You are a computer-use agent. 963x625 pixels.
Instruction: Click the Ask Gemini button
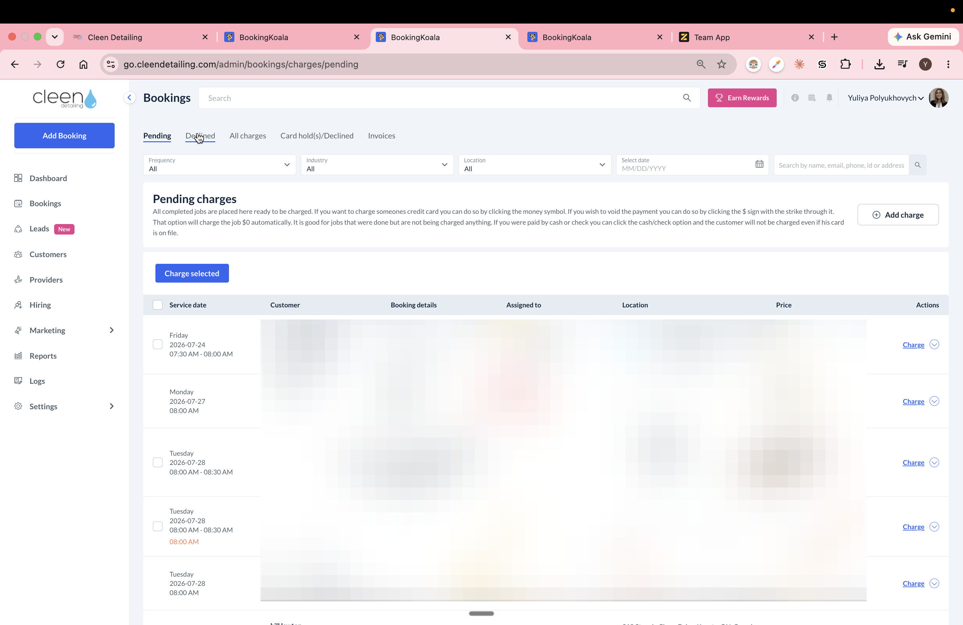(923, 37)
